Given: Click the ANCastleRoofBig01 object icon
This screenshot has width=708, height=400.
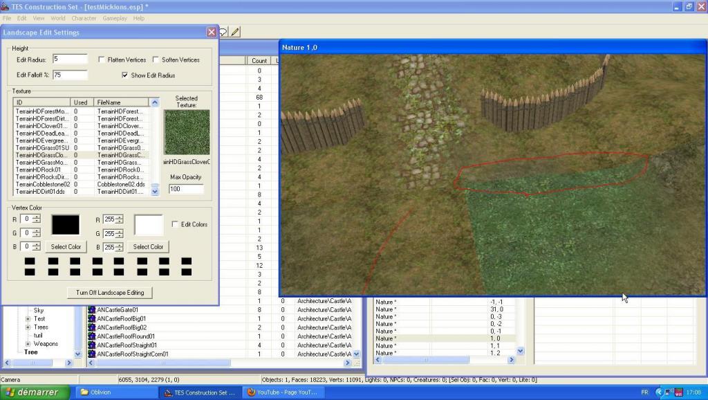Looking at the screenshot, I should pyautogui.click(x=92, y=318).
